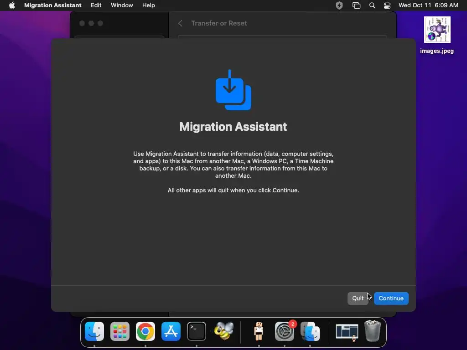Open the Window menu

coord(122,5)
